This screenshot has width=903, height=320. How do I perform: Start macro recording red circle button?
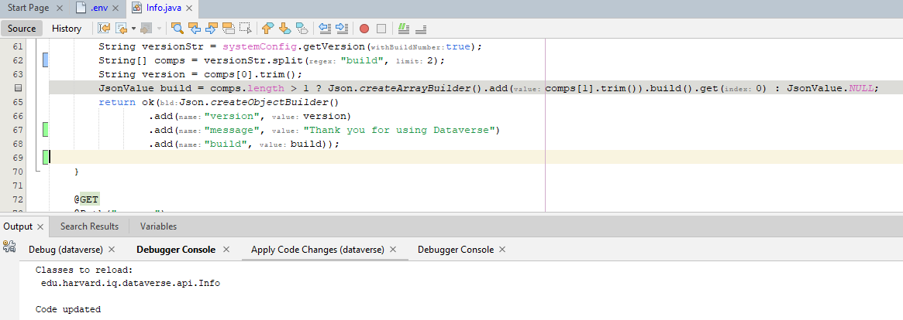coord(364,29)
